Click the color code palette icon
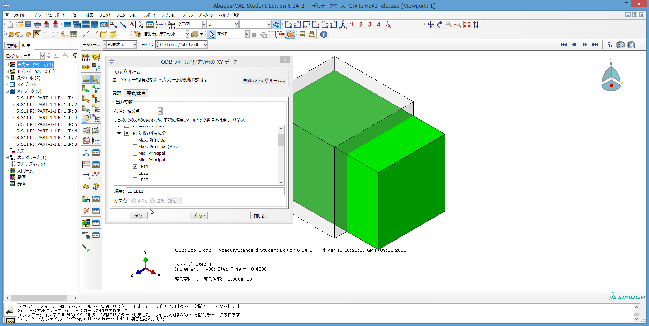649x326 pixels. (x=137, y=34)
